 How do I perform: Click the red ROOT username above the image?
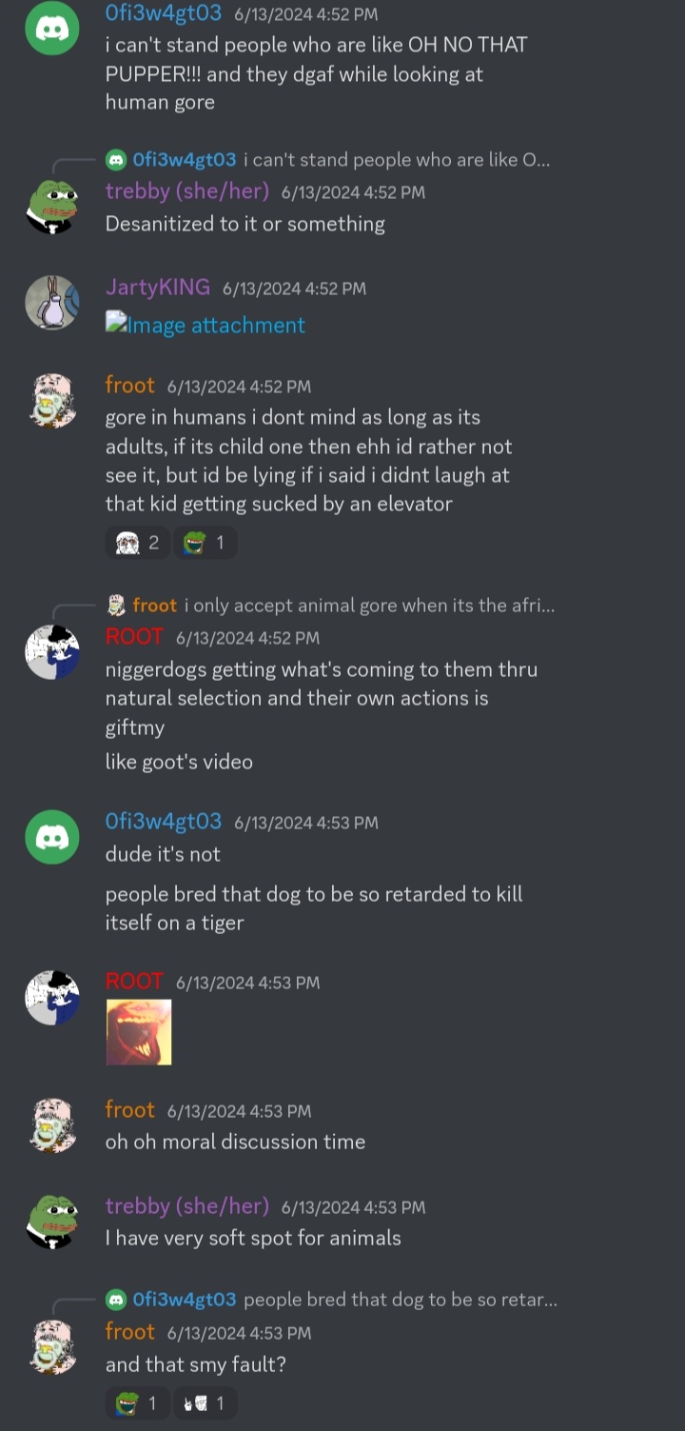click(x=134, y=982)
